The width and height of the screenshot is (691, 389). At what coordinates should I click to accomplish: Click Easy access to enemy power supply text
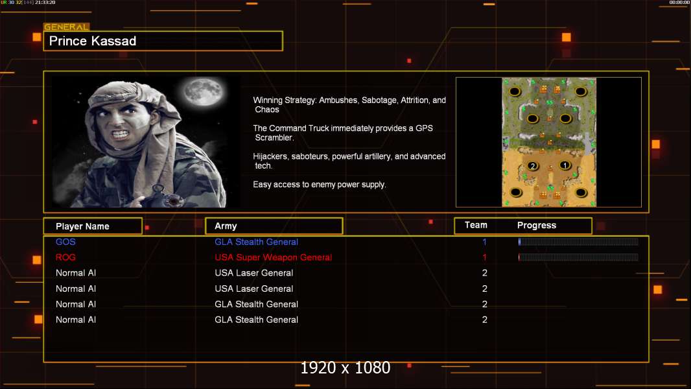320,185
